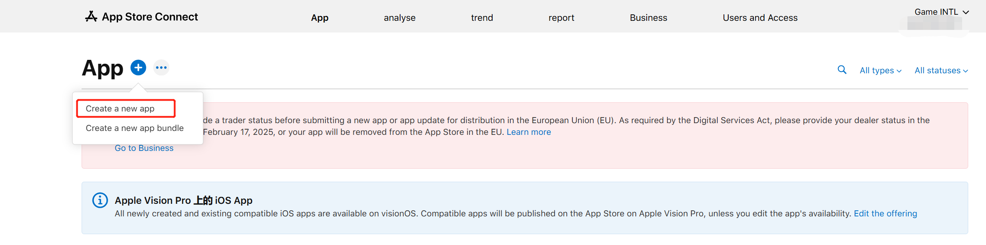Viewport: 986px width, 245px height.
Task: Switch to the analyse tab
Action: pos(399,18)
